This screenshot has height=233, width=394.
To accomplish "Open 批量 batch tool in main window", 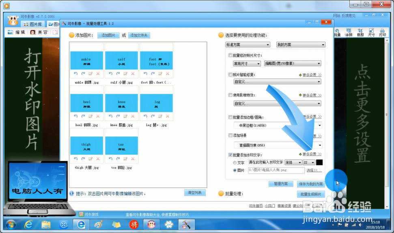I will [x=337, y=32].
